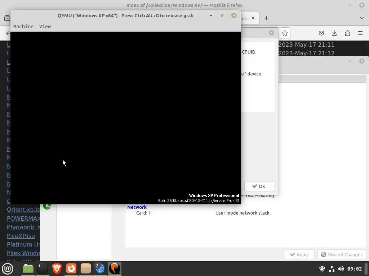Expand the Firefox list all tabs chevron

coord(362,18)
